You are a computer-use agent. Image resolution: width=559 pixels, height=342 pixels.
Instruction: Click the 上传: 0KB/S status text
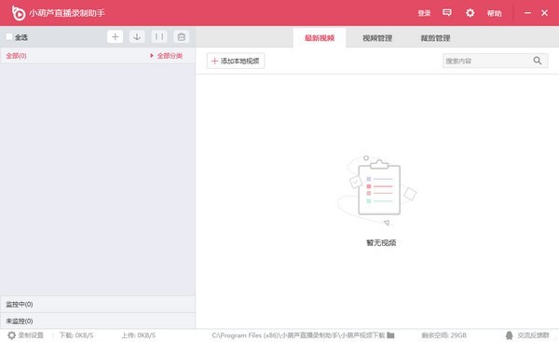tap(138, 335)
